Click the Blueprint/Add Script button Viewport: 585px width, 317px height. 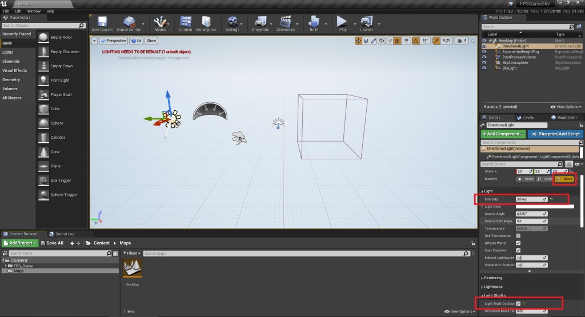(556, 134)
